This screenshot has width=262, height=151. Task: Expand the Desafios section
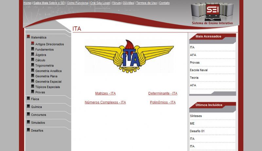click(37, 130)
